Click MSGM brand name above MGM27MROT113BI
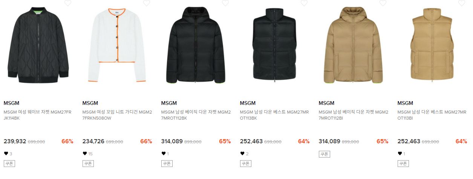 [x=405, y=103]
